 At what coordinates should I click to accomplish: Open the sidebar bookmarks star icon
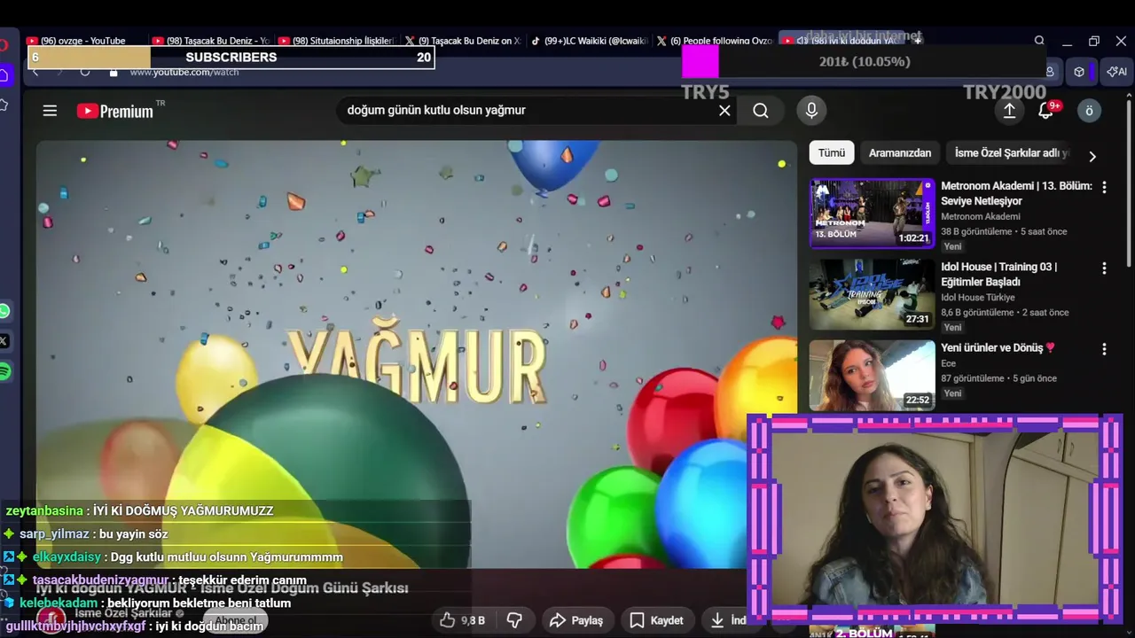coord(4,105)
